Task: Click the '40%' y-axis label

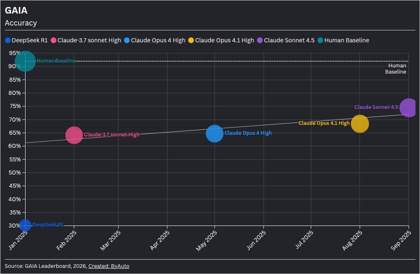Action: click(15, 199)
